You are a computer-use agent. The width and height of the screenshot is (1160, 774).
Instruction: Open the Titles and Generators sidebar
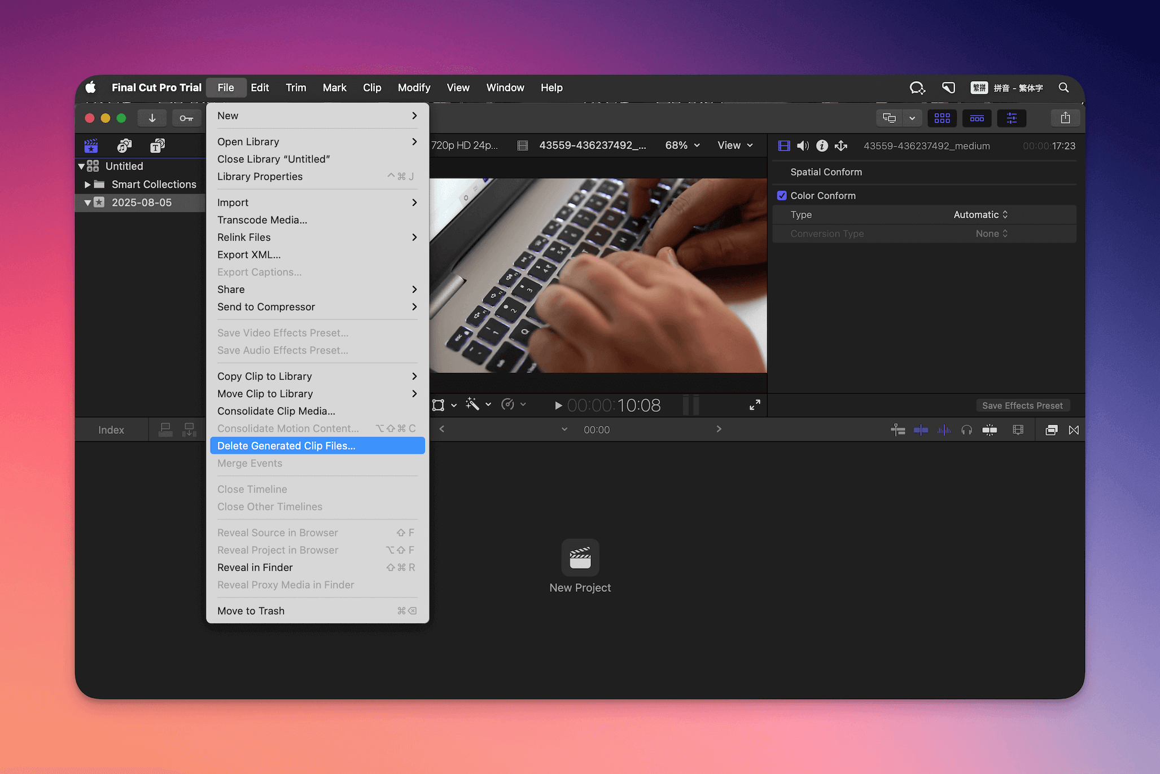click(157, 146)
